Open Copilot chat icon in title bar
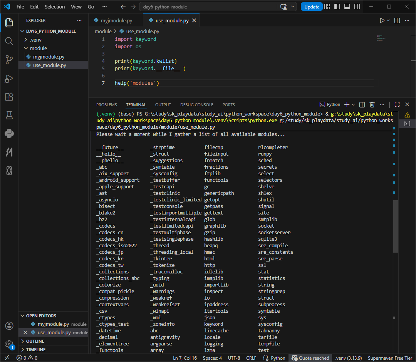This screenshot has width=416, height=362. coord(283,7)
